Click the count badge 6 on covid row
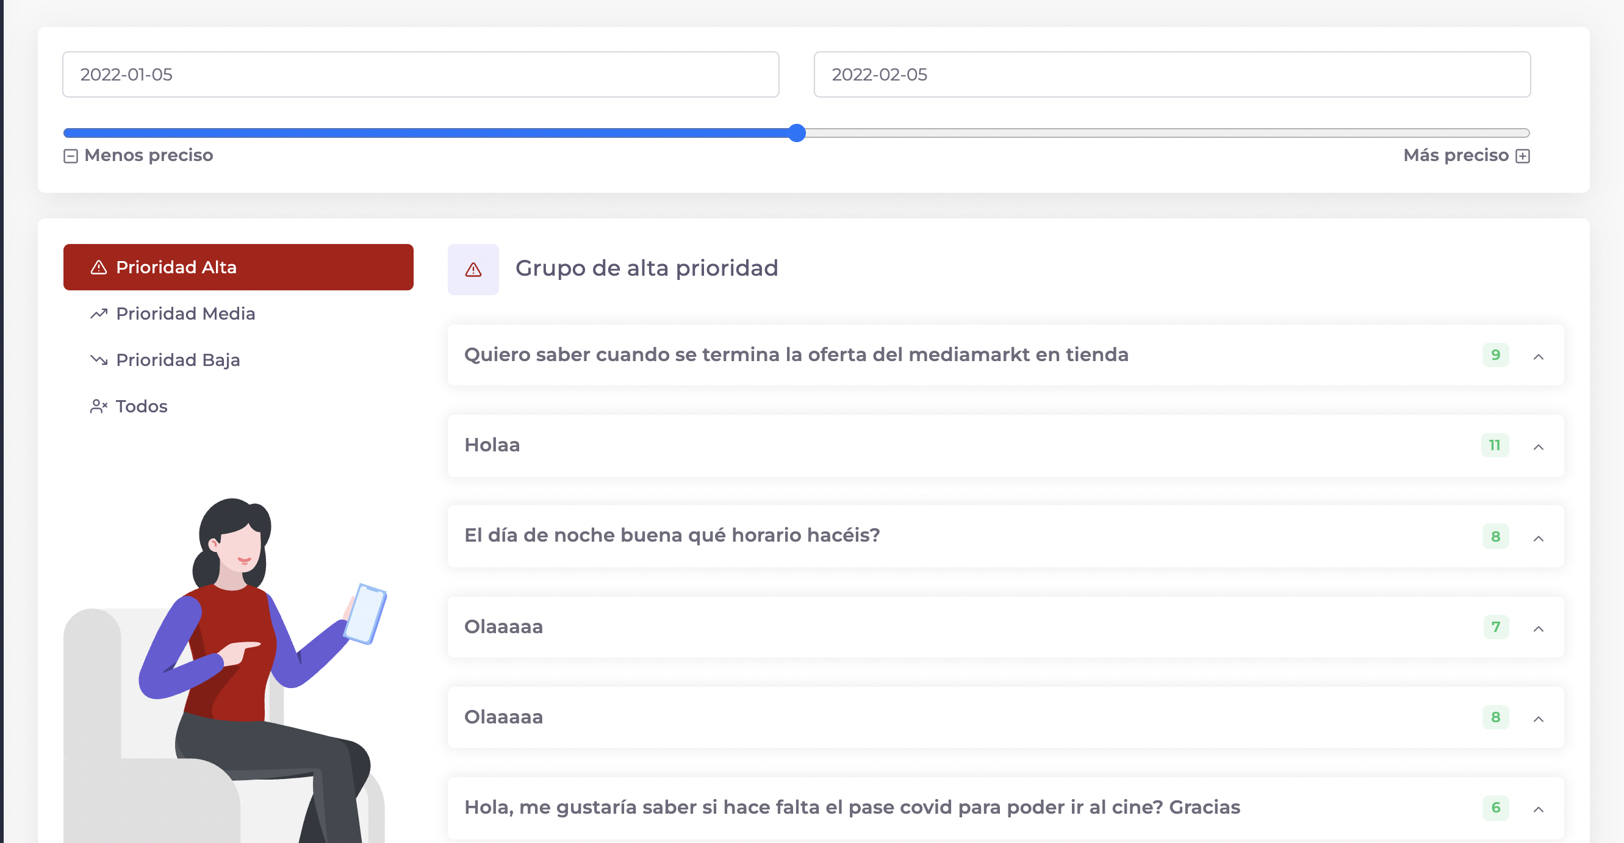The height and width of the screenshot is (843, 1624). coord(1495,808)
